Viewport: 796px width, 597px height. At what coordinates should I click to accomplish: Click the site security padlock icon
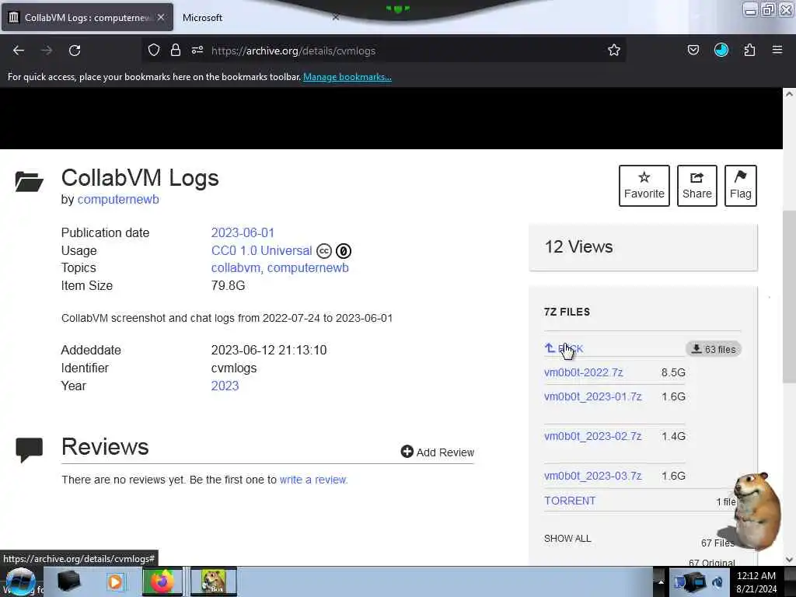pyautogui.click(x=176, y=50)
